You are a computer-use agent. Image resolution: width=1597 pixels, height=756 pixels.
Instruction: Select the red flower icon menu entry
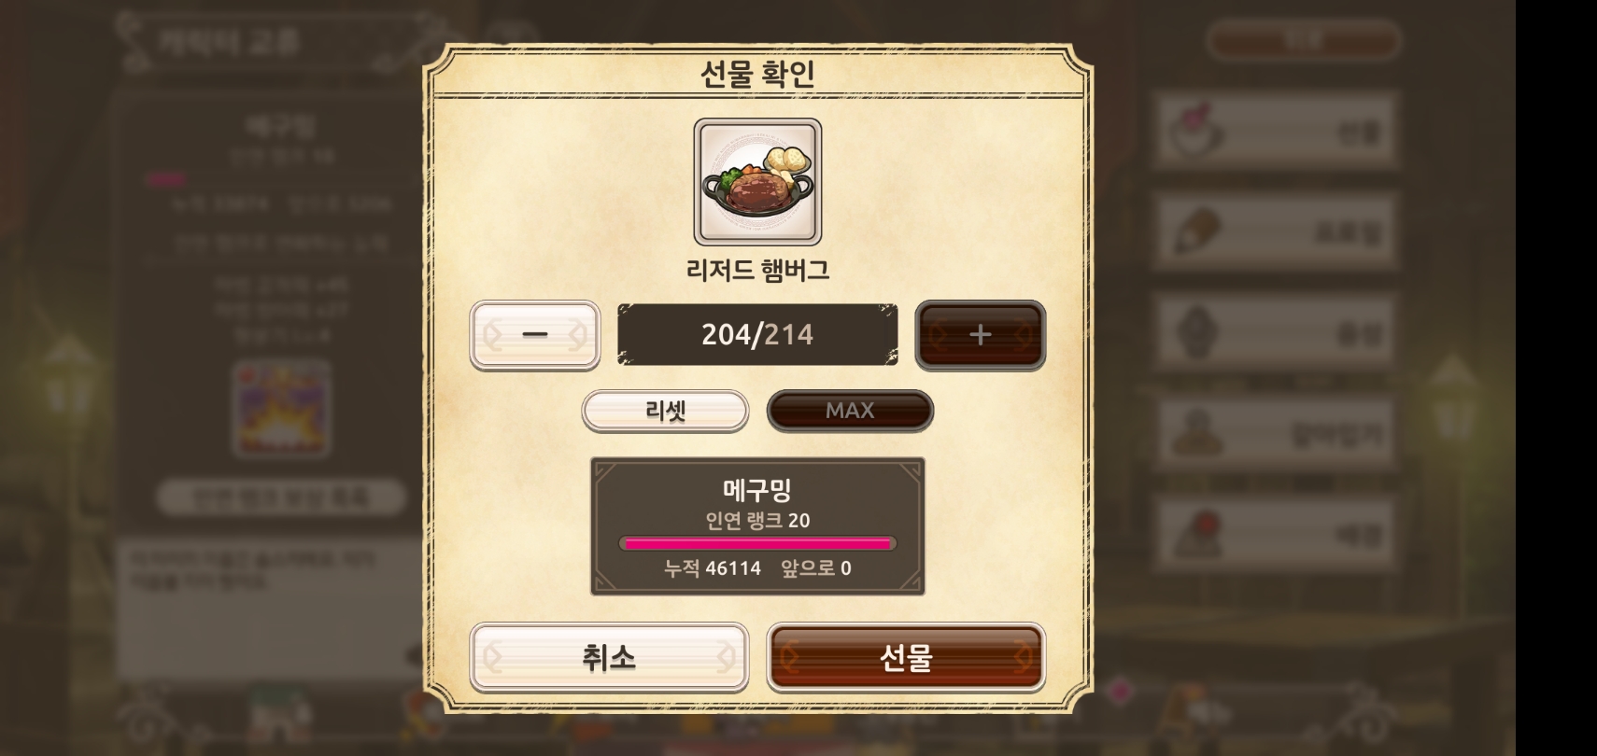point(1275,533)
